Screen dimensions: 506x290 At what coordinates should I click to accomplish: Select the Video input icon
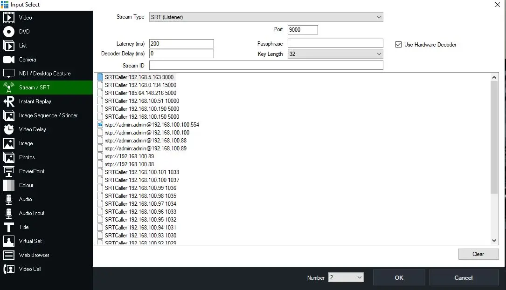pos(9,17)
